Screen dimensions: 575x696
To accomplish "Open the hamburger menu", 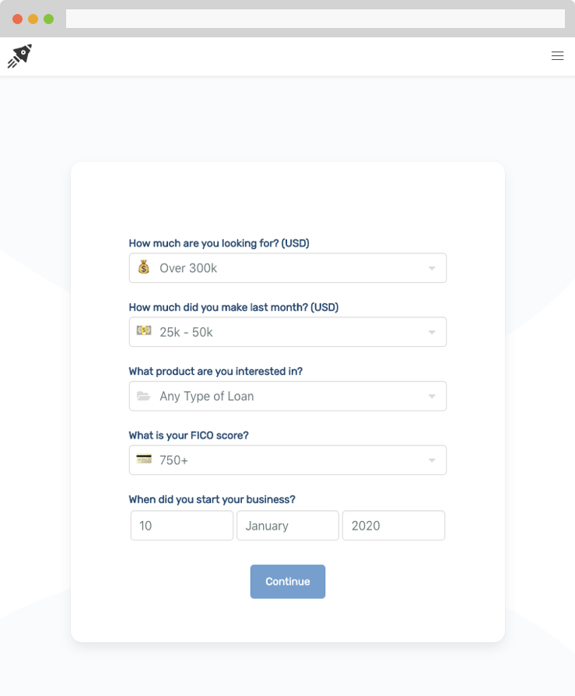I will [x=557, y=56].
